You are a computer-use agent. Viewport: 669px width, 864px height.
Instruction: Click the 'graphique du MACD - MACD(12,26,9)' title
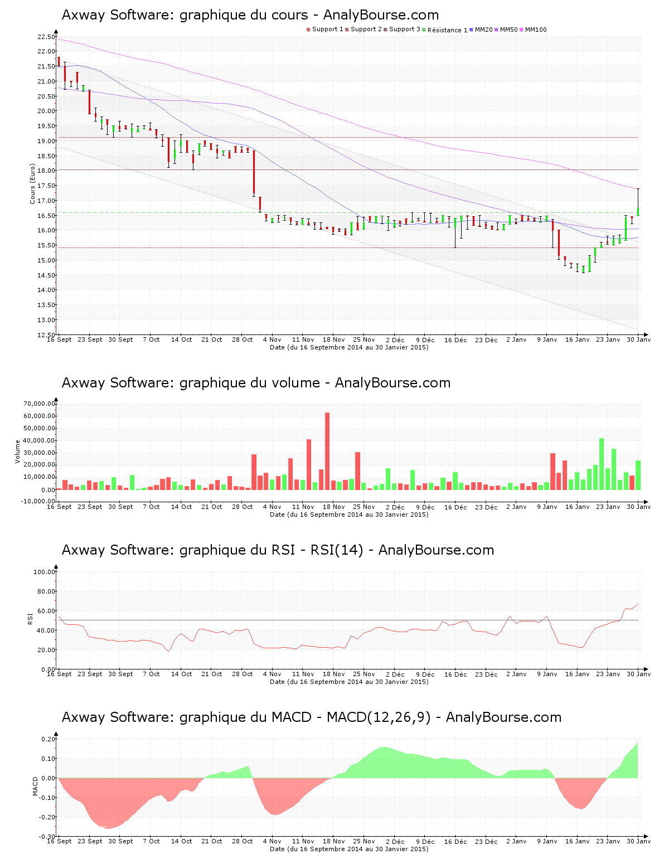(311, 717)
